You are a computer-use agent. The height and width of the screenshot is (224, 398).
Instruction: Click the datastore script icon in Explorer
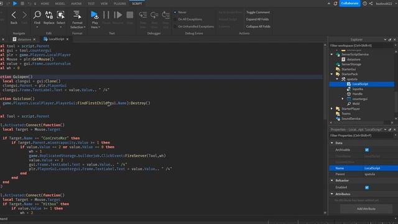[x=343, y=59]
